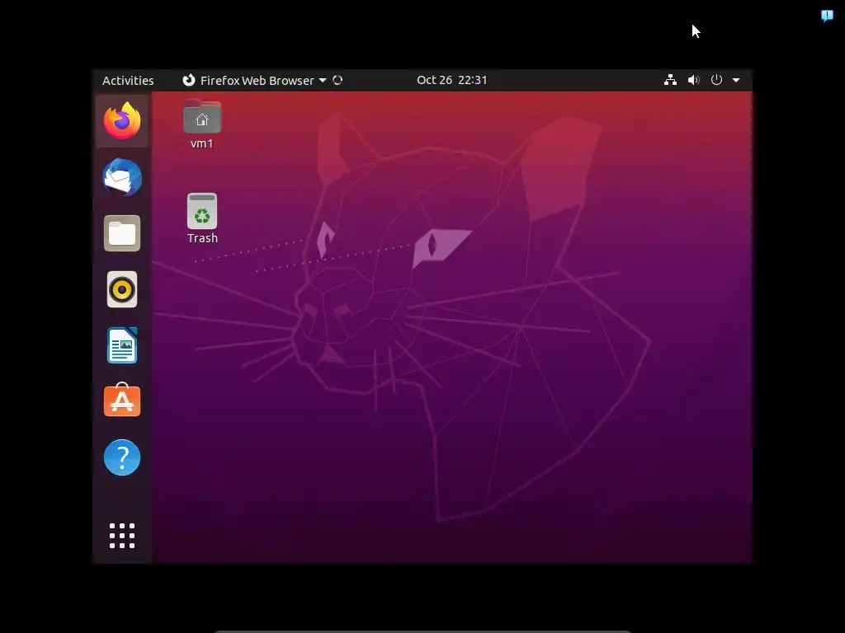Open the clock showing Oct 26 22:31

coord(451,80)
